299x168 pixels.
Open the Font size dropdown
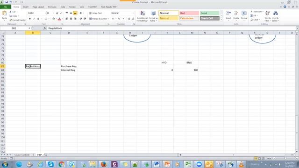(54, 13)
